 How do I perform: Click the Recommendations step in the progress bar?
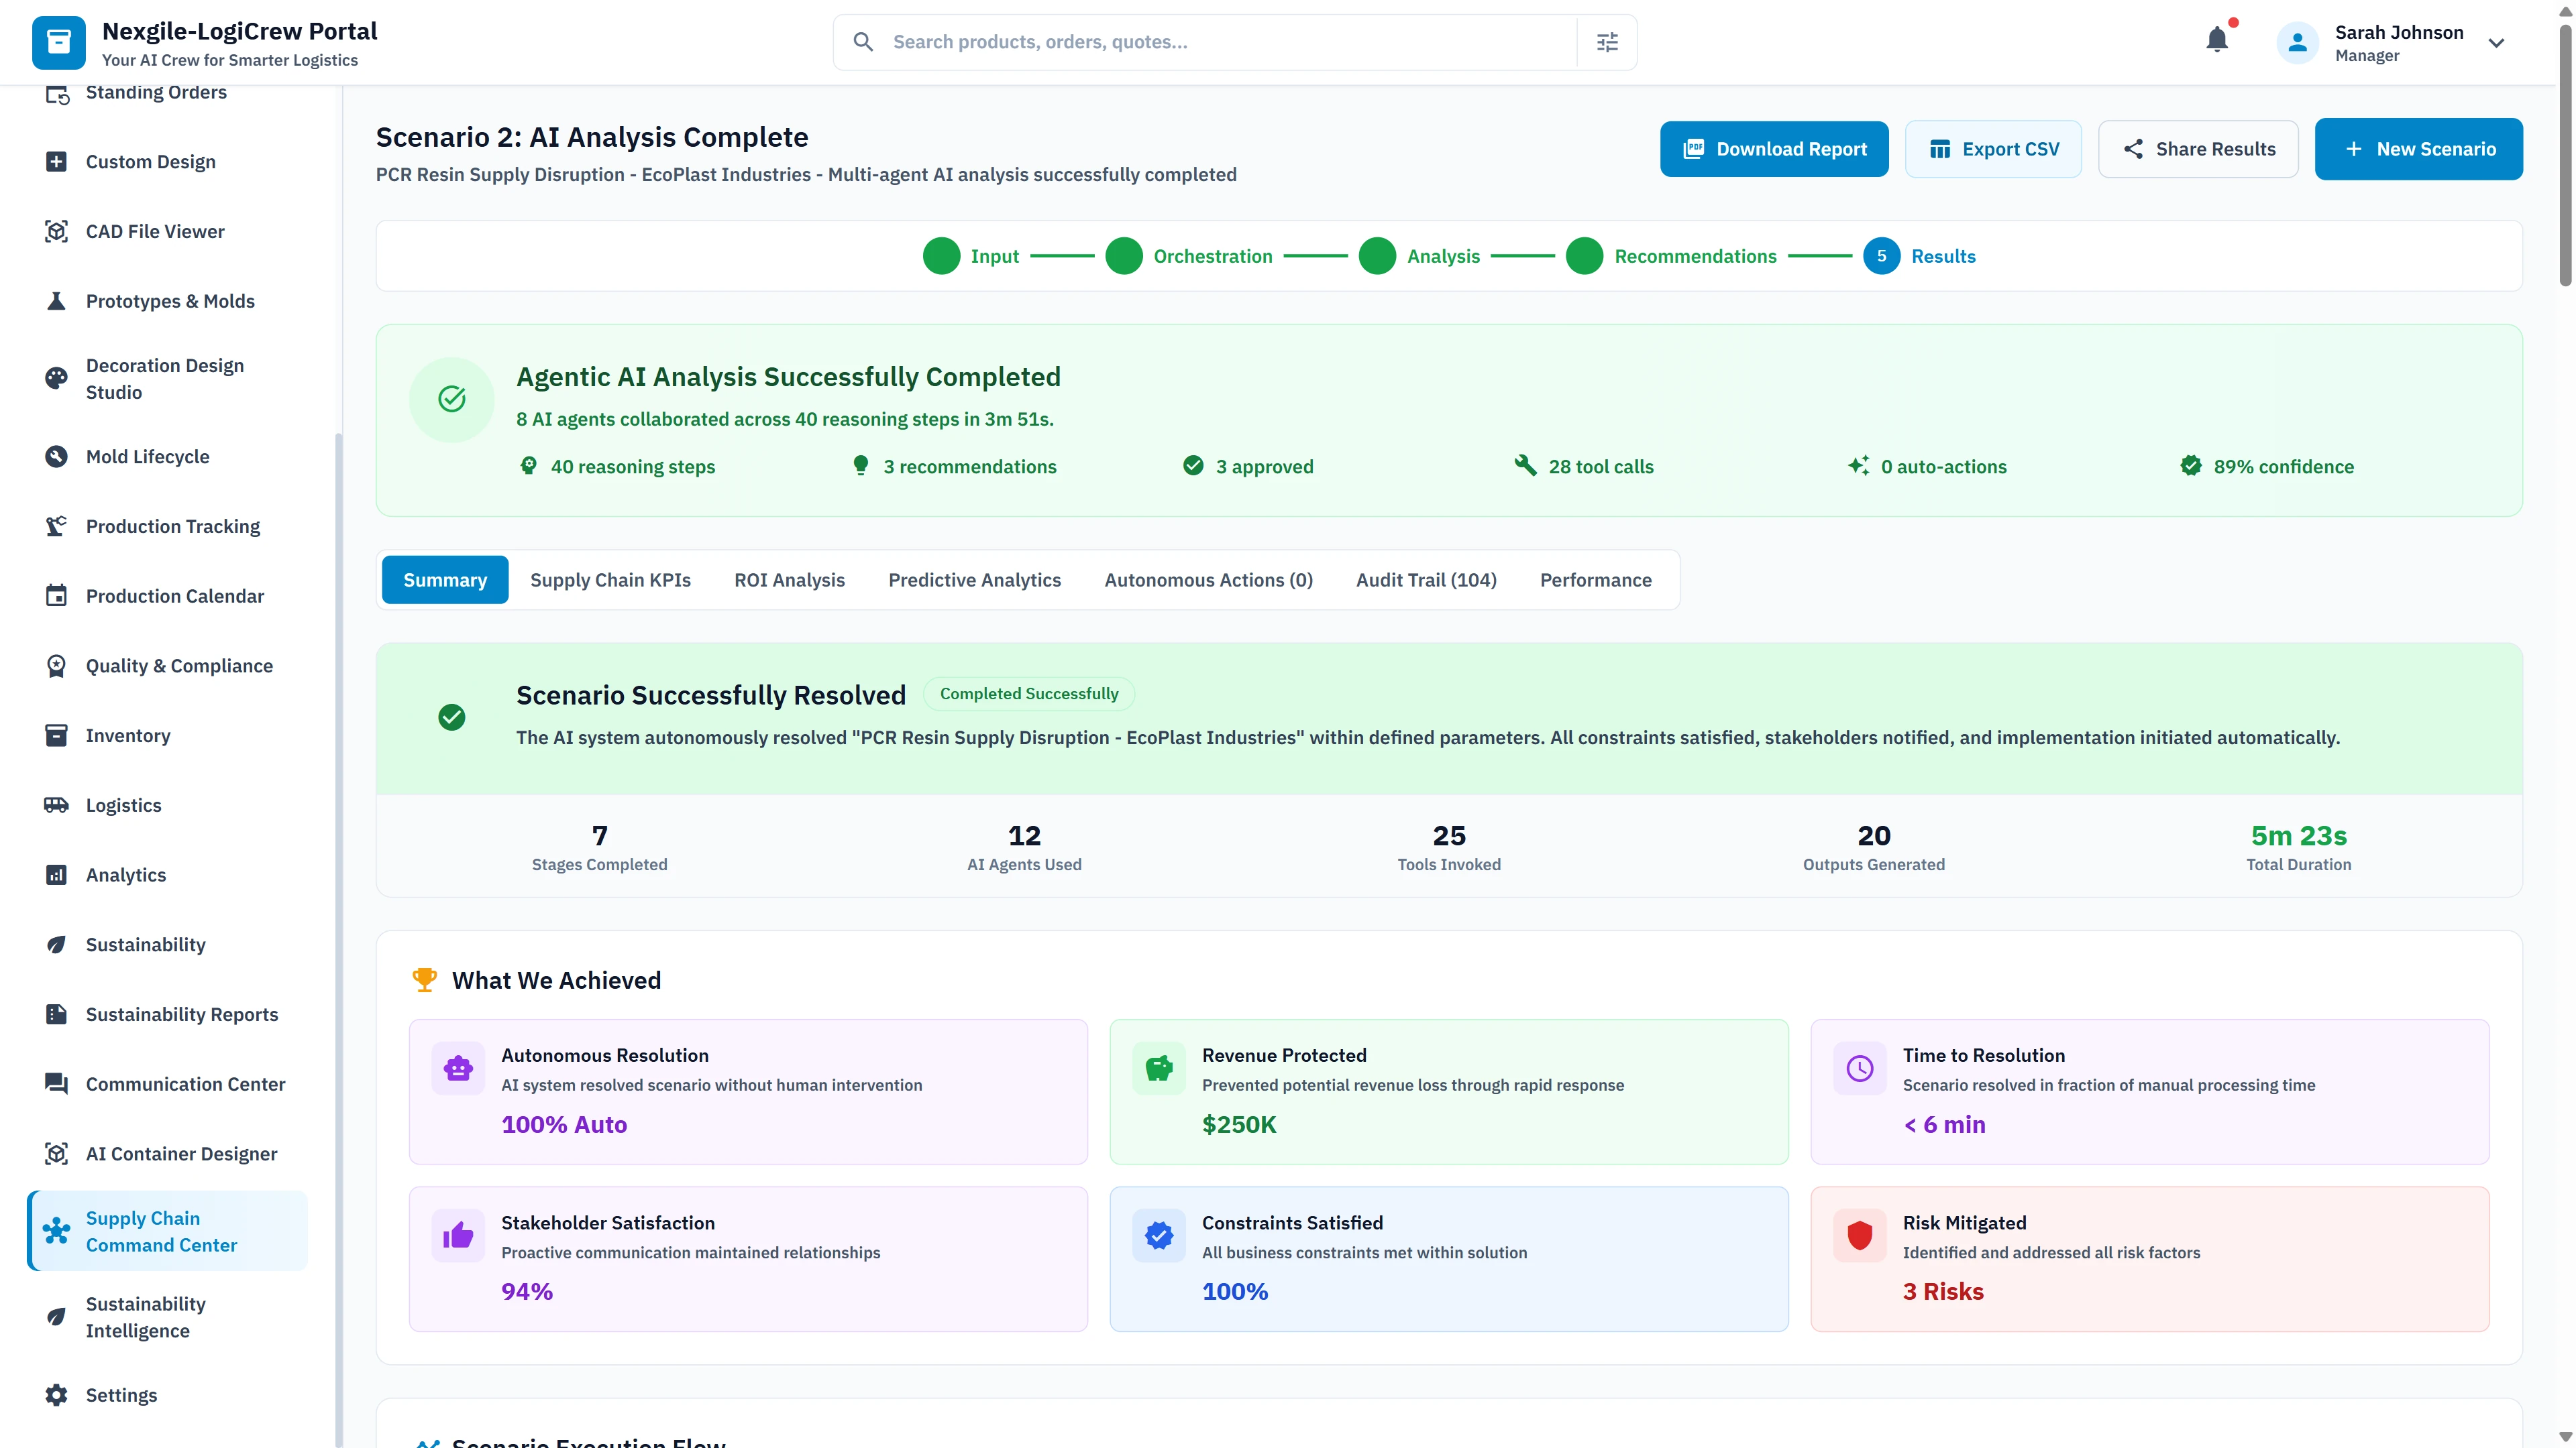[1694, 256]
